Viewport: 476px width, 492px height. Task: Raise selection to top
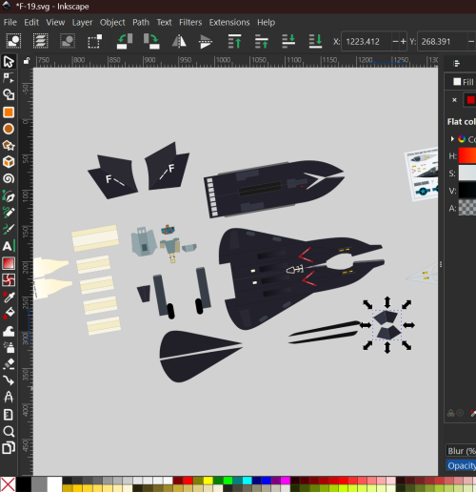(234, 41)
